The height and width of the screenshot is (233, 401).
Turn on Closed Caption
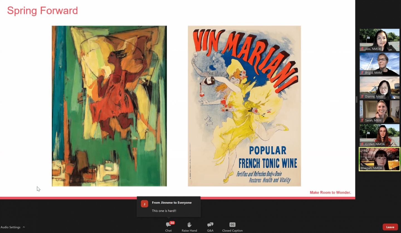point(232,227)
